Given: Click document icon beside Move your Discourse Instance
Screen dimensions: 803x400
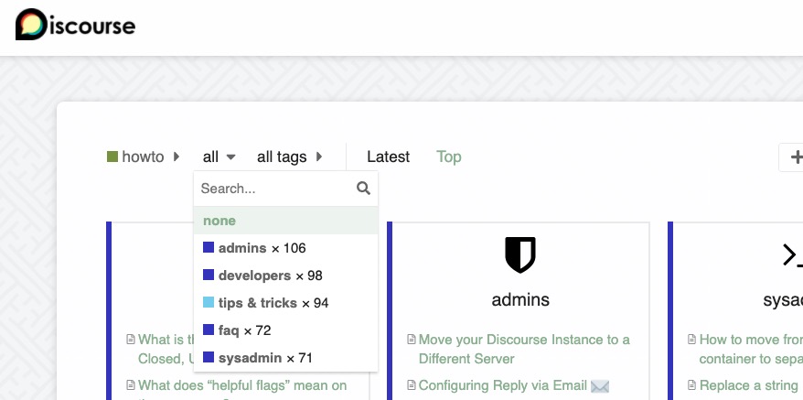Looking at the screenshot, I should click(x=412, y=340).
